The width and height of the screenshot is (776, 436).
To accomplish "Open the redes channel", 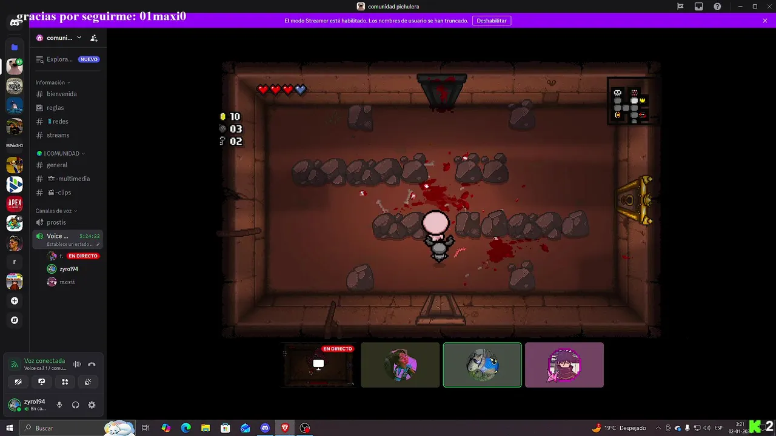I will click(67, 122).
